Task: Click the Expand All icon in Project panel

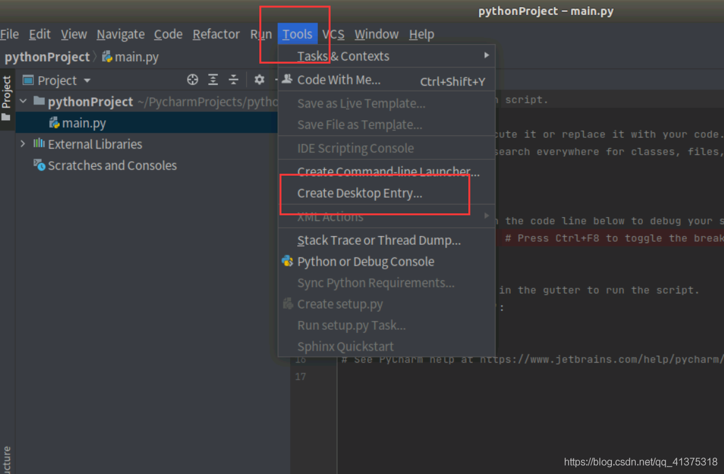Action: click(x=213, y=80)
